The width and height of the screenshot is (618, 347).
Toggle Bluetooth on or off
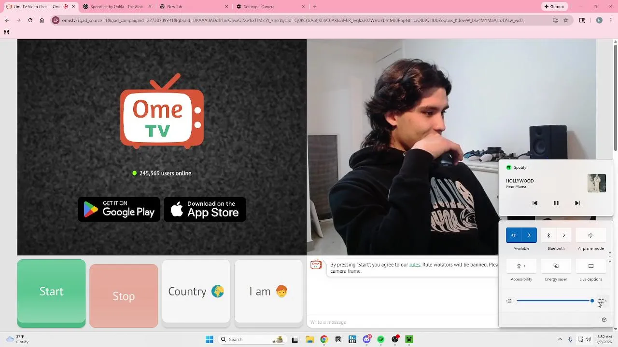coord(548,235)
